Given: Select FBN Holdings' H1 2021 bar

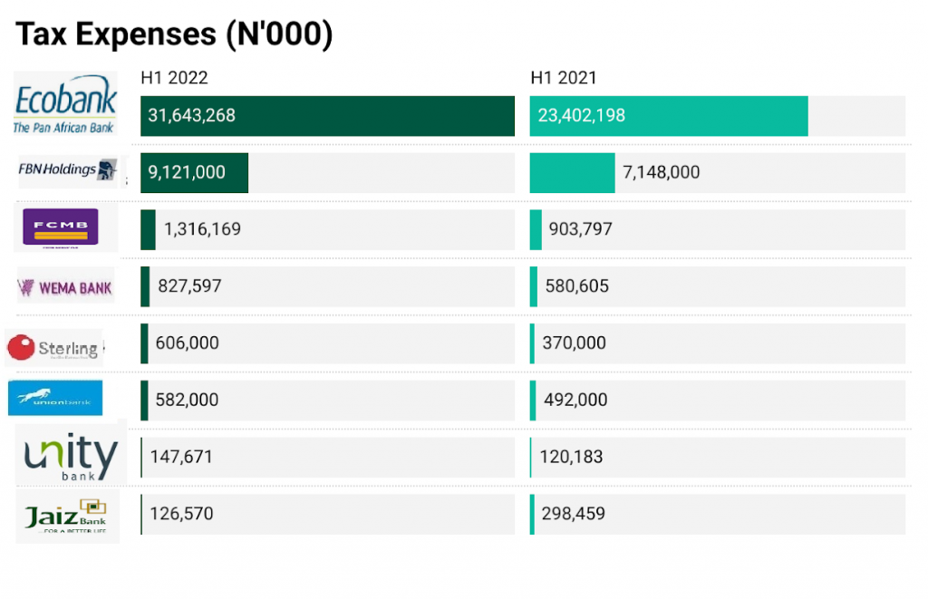Looking at the screenshot, I should point(572,172).
